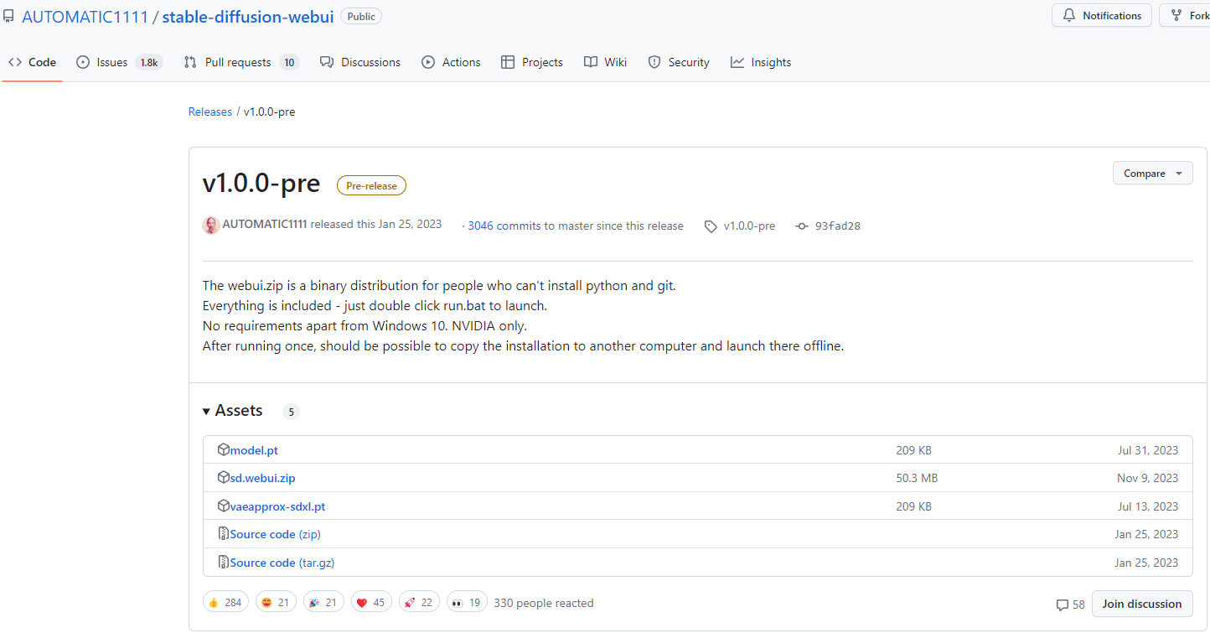
Task: Open AUTOMATIC1111 release author link
Action: click(x=265, y=225)
